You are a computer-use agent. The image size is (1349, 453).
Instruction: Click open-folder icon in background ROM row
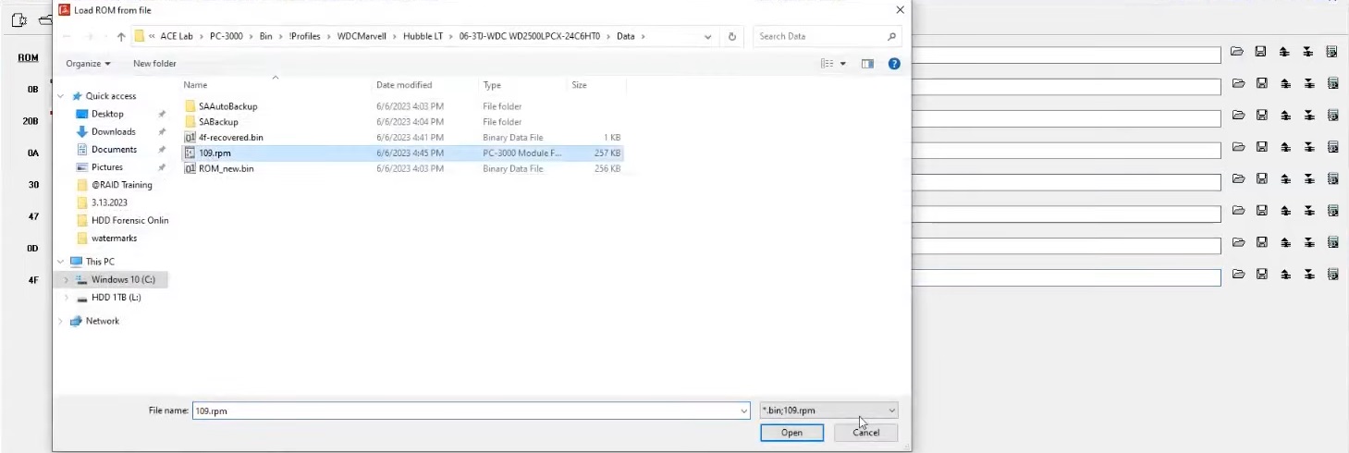coord(1237,53)
